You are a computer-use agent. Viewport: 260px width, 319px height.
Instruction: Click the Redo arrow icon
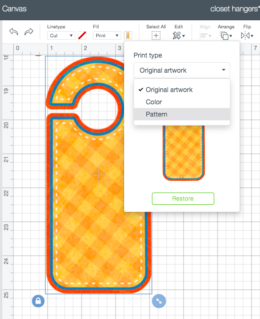[29, 32]
